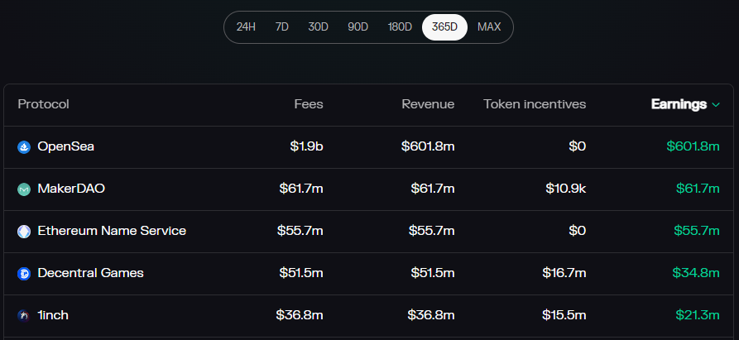This screenshot has height=340, width=739.
Task: Click Decentral Games token incentives $16.7m
Action: 564,273
